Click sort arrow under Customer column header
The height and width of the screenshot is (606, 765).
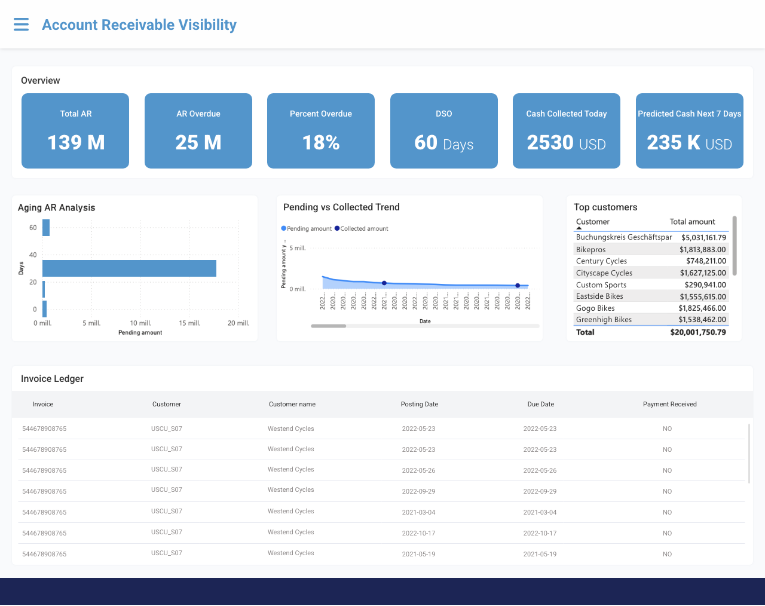point(579,228)
